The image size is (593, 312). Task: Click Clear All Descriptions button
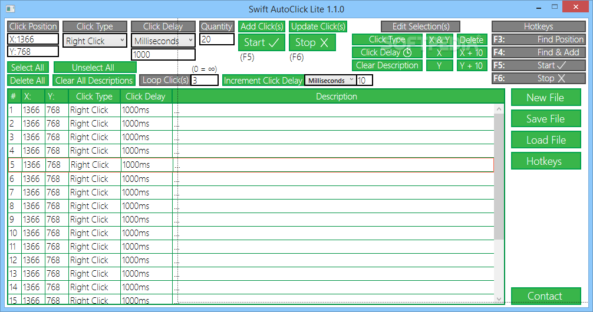[94, 81]
